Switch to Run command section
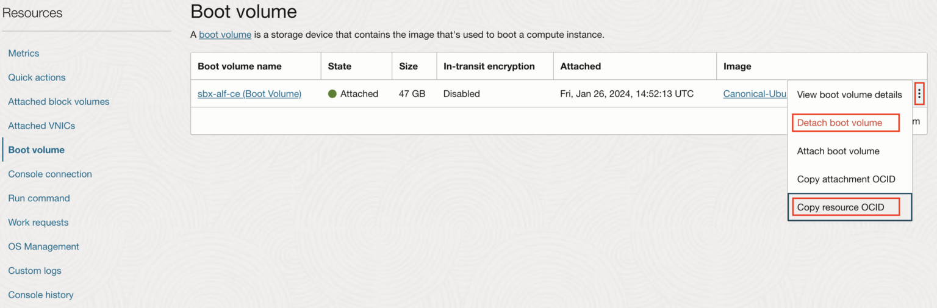The image size is (937, 308). point(39,198)
